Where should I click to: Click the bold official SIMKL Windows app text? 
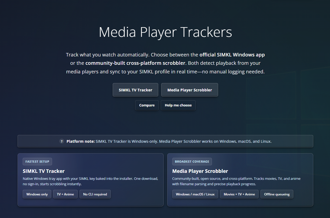(232, 55)
